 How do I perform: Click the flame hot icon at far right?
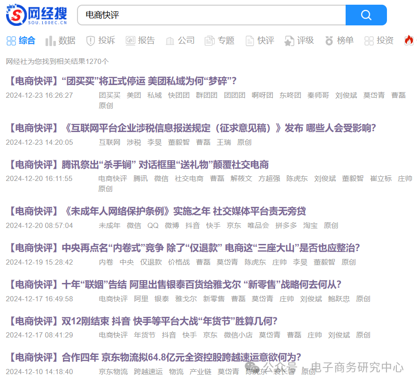(x=409, y=40)
